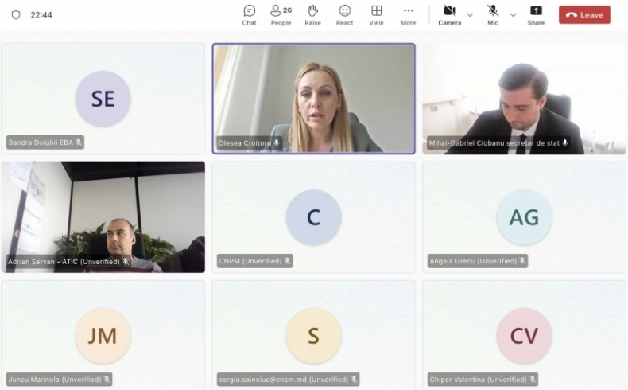The image size is (628, 390).
Task: Turn on the Camera
Action: tap(450, 15)
